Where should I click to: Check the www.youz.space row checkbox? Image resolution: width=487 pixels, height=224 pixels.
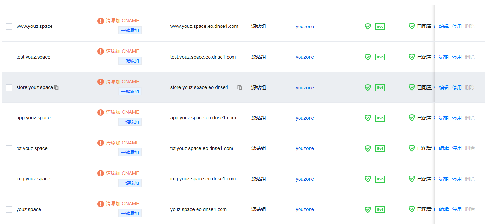click(x=9, y=27)
